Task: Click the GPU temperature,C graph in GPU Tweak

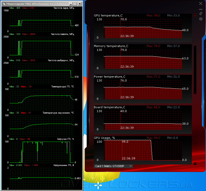Action: (x=143, y=28)
